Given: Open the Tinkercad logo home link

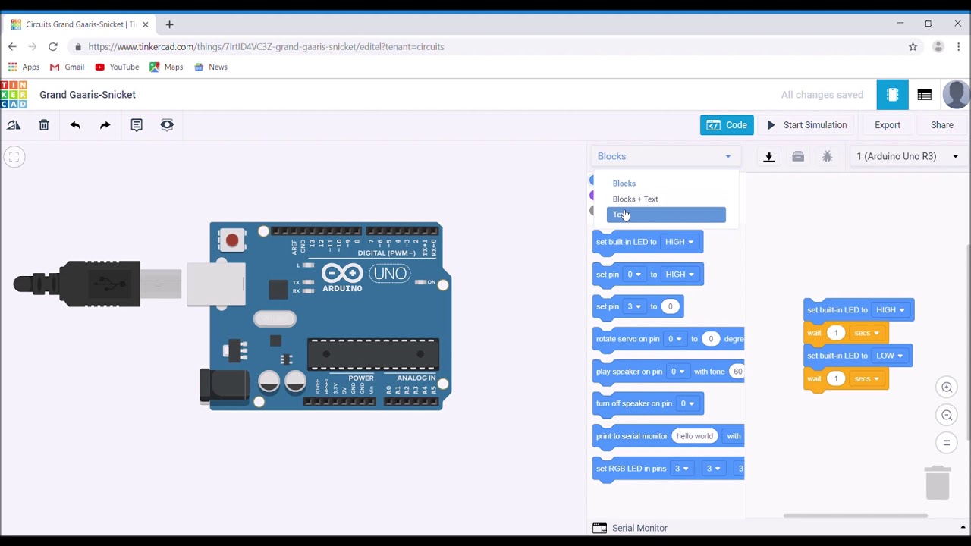Looking at the screenshot, I should (14, 95).
